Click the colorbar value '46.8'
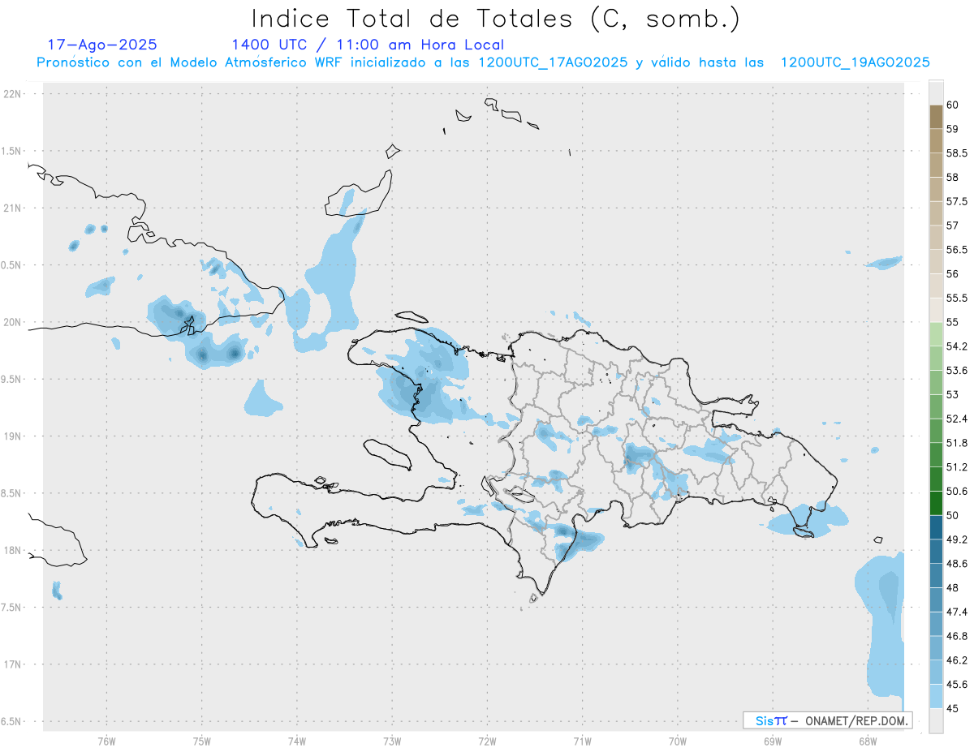The image size is (974, 752). (957, 636)
